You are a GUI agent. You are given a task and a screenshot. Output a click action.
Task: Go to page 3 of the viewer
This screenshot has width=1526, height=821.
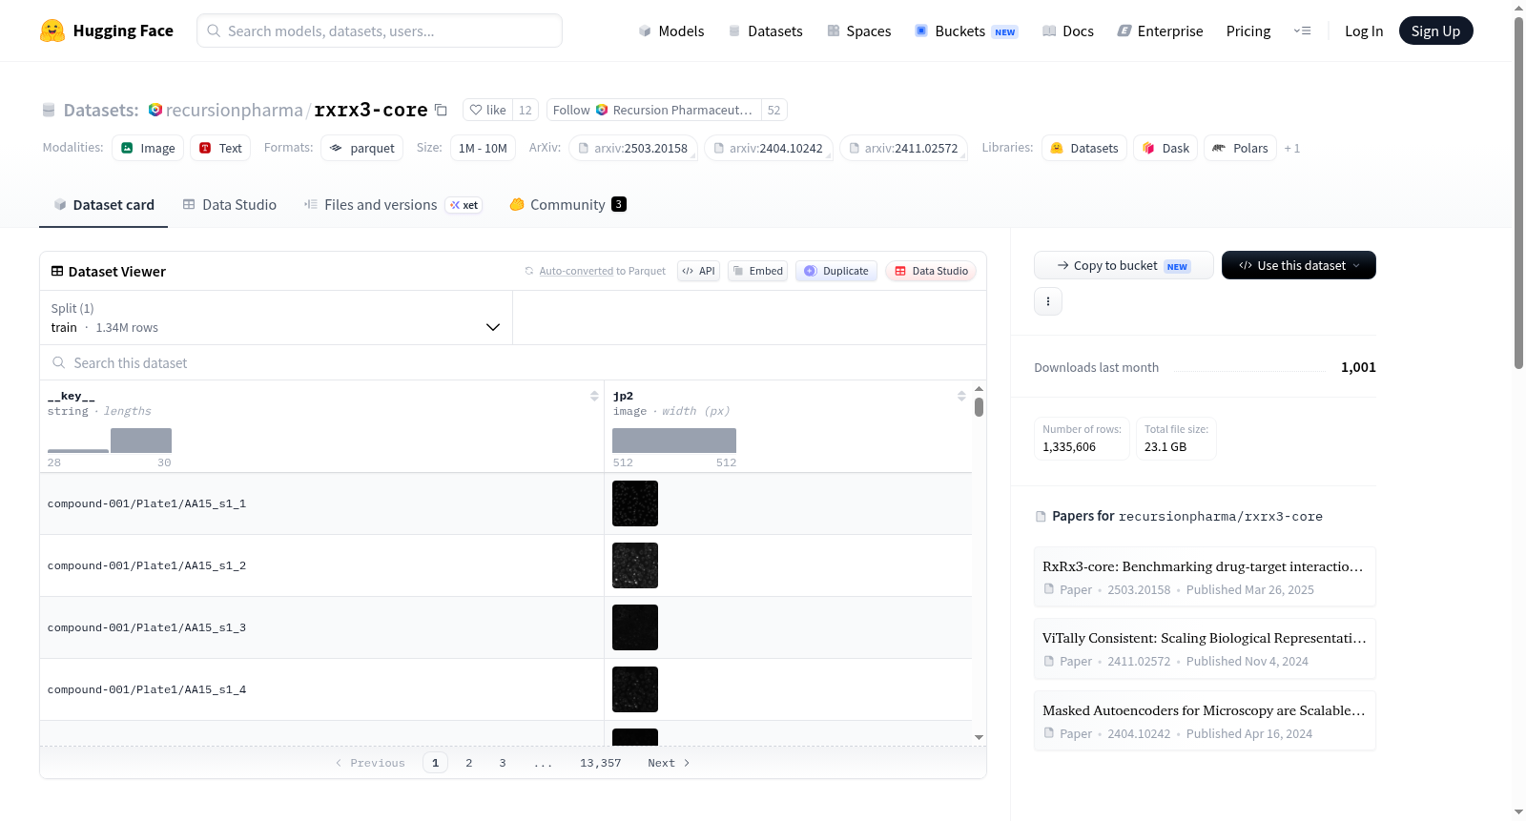point(502,763)
